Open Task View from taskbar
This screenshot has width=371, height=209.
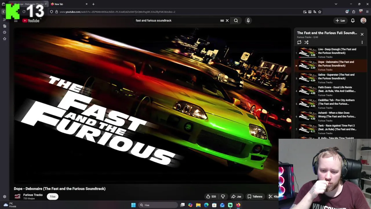[x=182, y=205]
